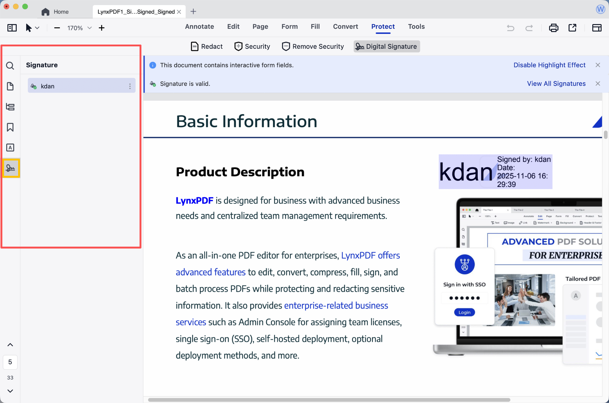609x403 pixels.
Task: Click the horizontal scrollbar
Action: [329, 400]
